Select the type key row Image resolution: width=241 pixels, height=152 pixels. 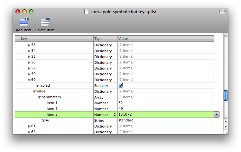45,120
